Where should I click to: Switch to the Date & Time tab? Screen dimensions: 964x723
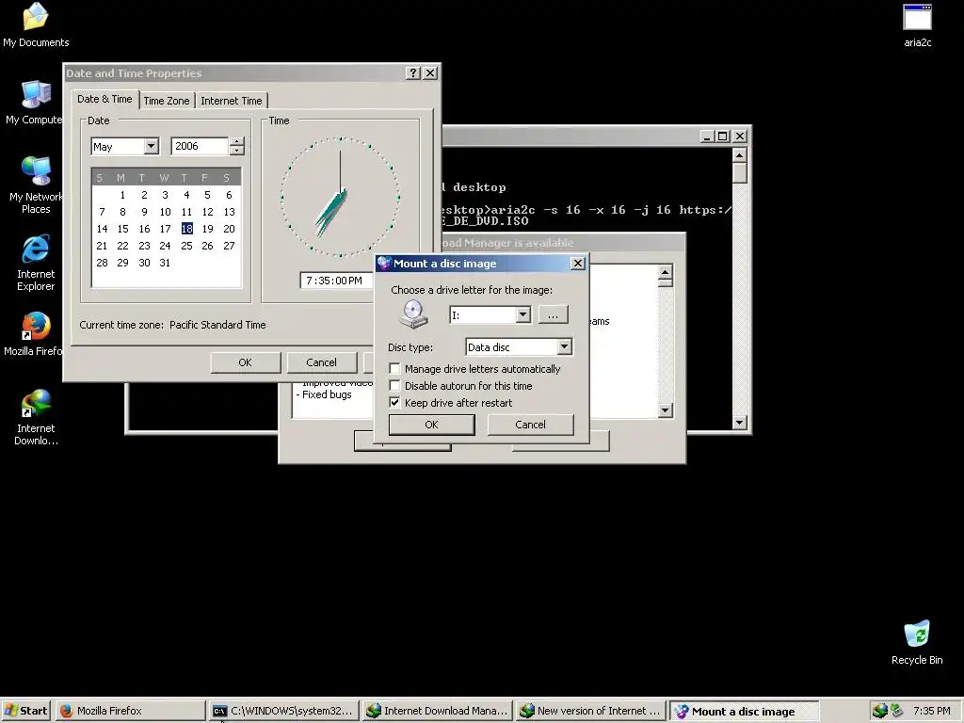tap(104, 99)
